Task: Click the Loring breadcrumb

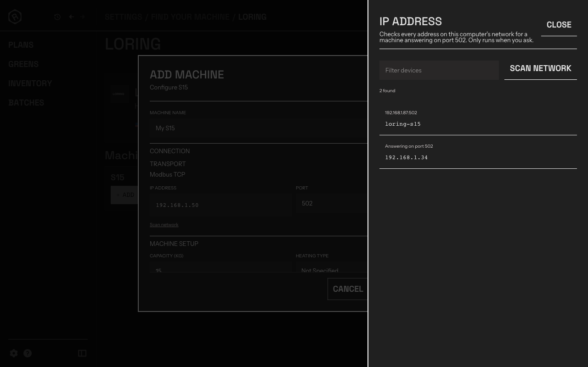Action: (x=252, y=17)
